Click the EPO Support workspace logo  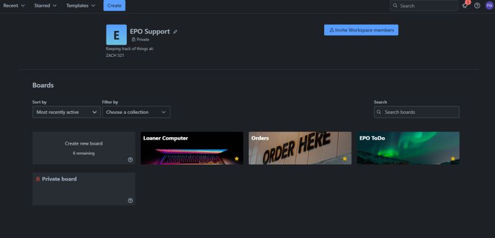[116, 35]
